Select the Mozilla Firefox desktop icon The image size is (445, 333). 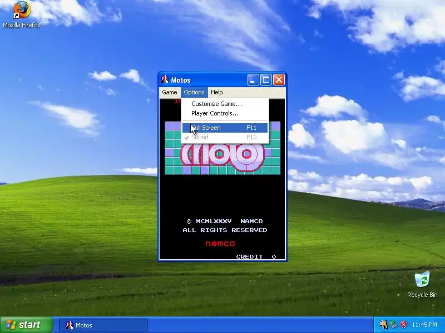point(22,14)
